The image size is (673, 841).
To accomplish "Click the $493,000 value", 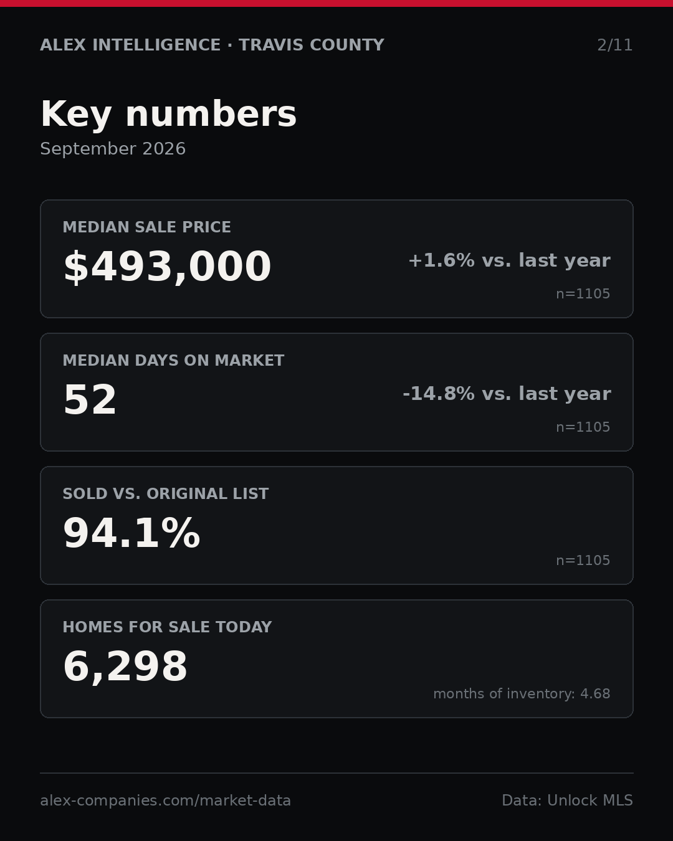I will click(167, 267).
